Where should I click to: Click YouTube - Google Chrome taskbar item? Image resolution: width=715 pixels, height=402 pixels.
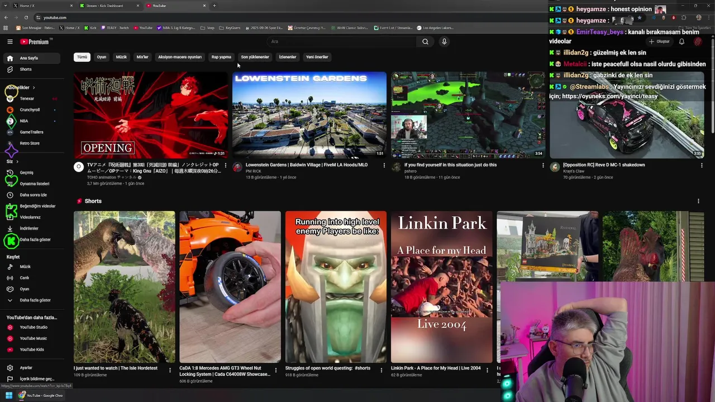41,395
